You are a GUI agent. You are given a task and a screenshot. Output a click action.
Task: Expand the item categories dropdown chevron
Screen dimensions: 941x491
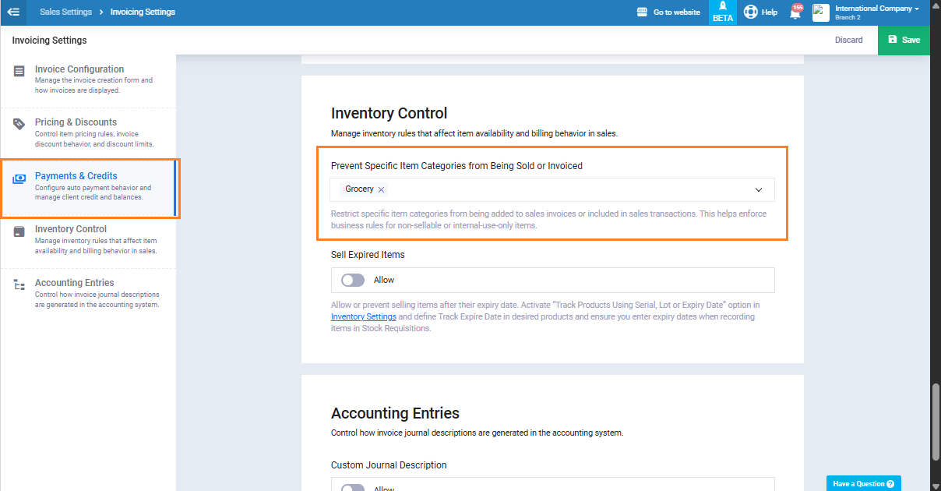[x=758, y=189]
